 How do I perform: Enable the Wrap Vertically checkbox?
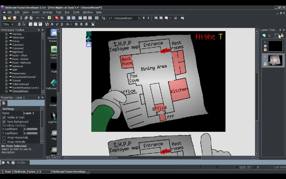(4, 141)
